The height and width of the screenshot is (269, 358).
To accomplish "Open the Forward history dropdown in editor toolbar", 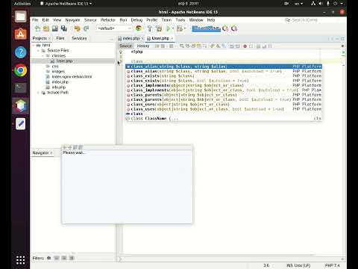I will (175, 46).
